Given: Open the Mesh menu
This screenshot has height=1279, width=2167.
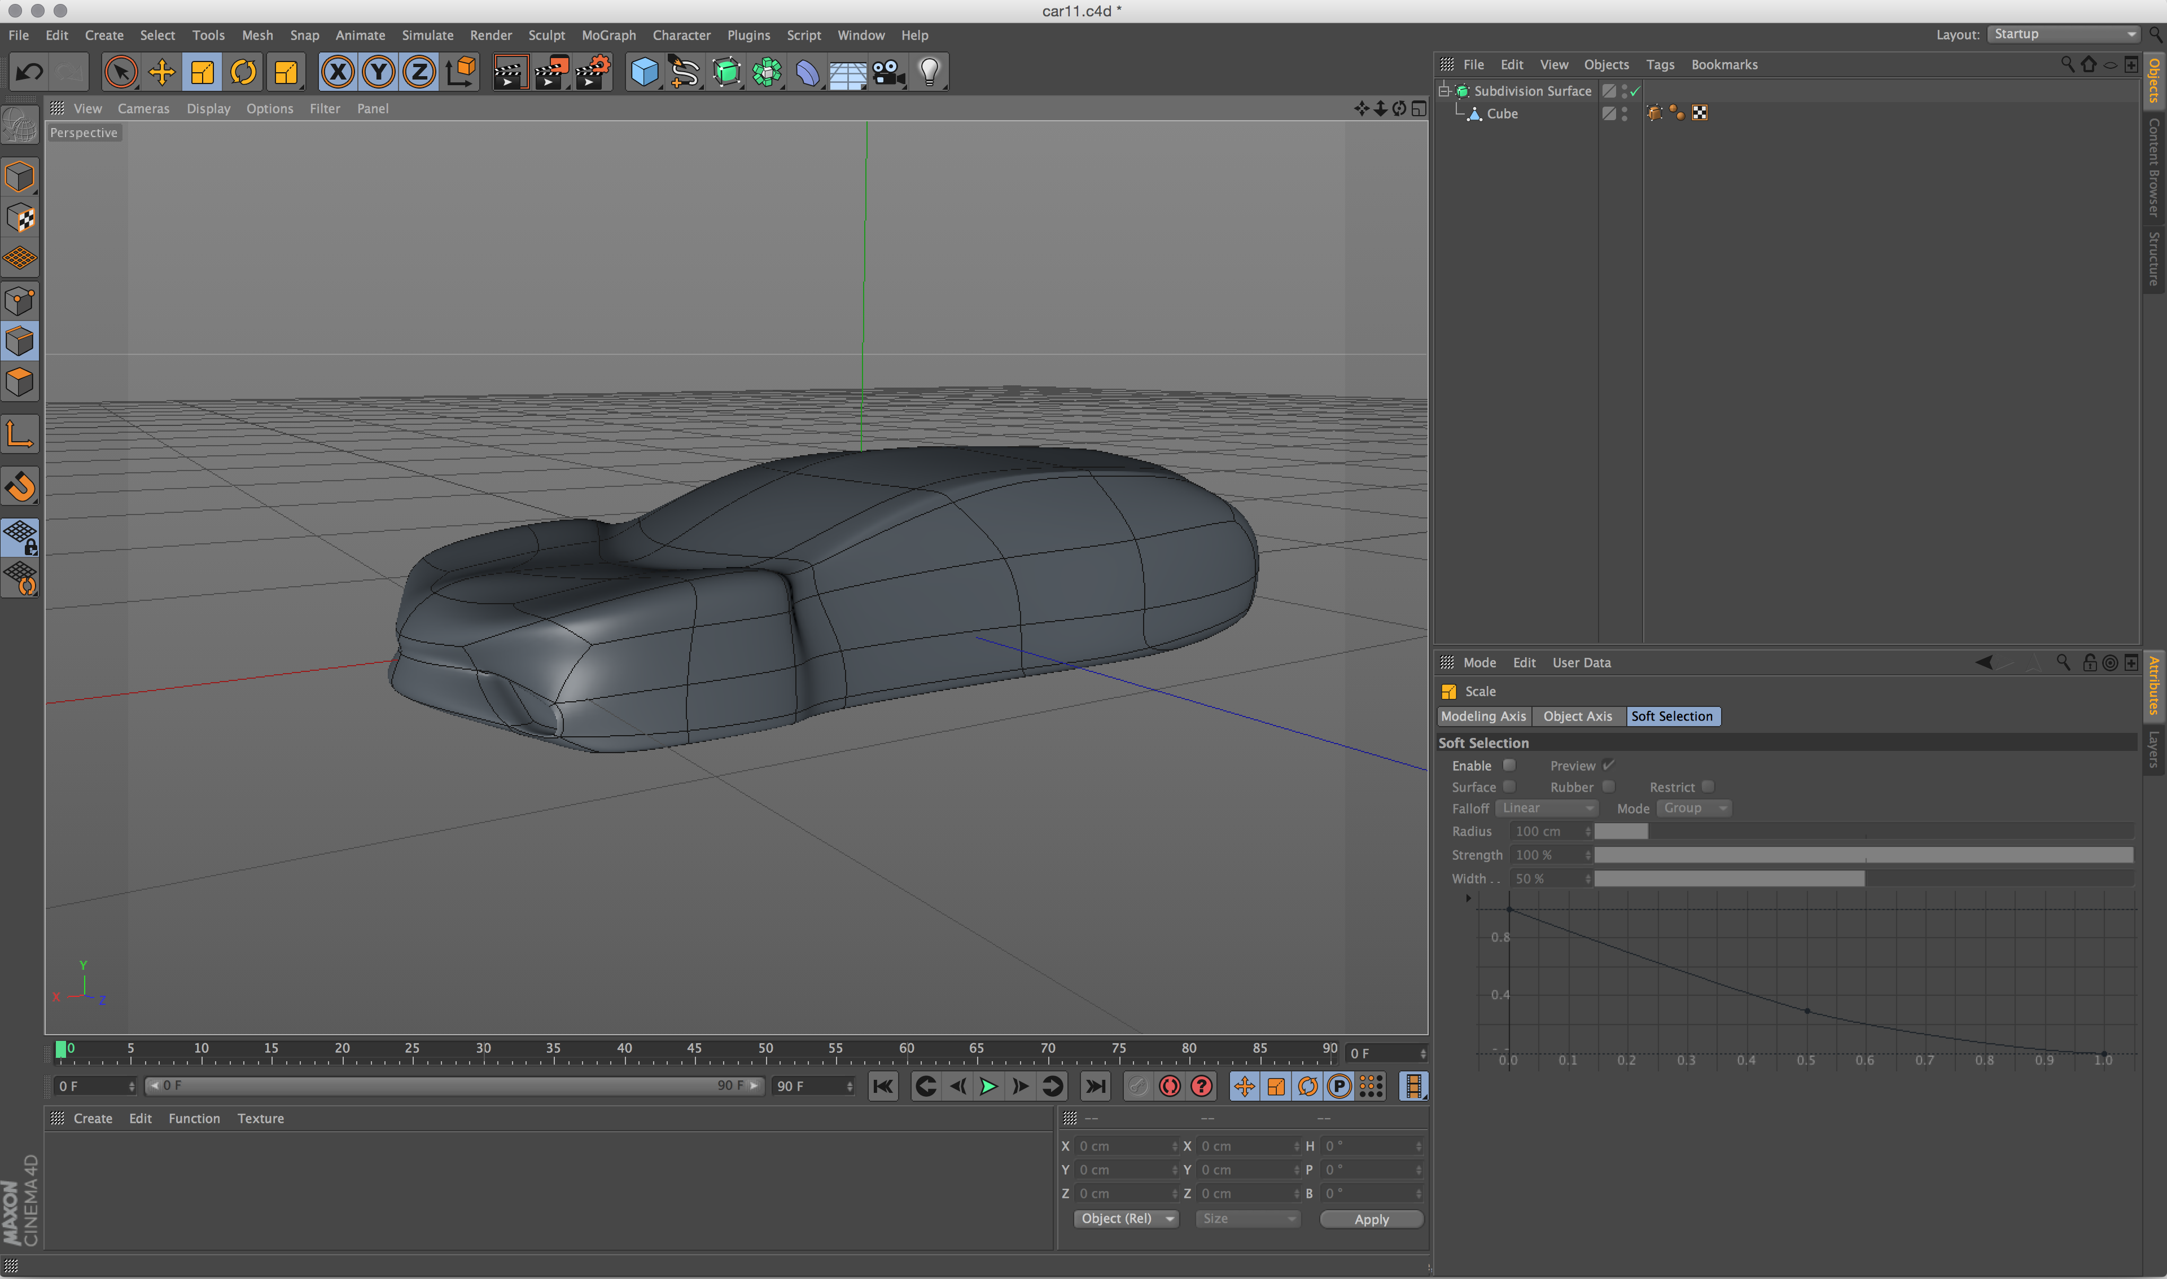Looking at the screenshot, I should point(257,36).
